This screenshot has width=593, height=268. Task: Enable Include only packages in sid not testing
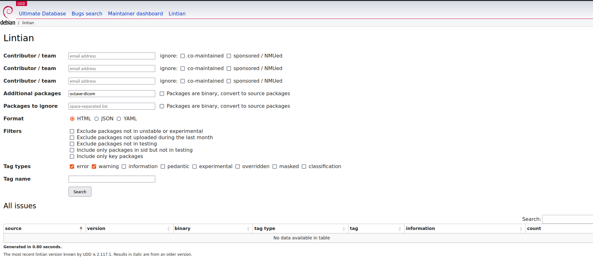(72, 150)
